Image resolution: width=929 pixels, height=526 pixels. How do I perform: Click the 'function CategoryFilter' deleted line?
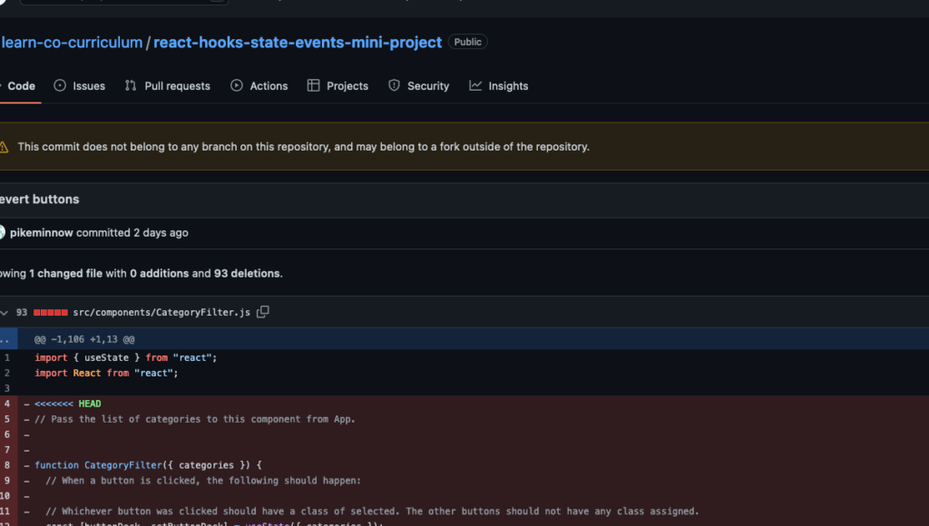[148, 465]
